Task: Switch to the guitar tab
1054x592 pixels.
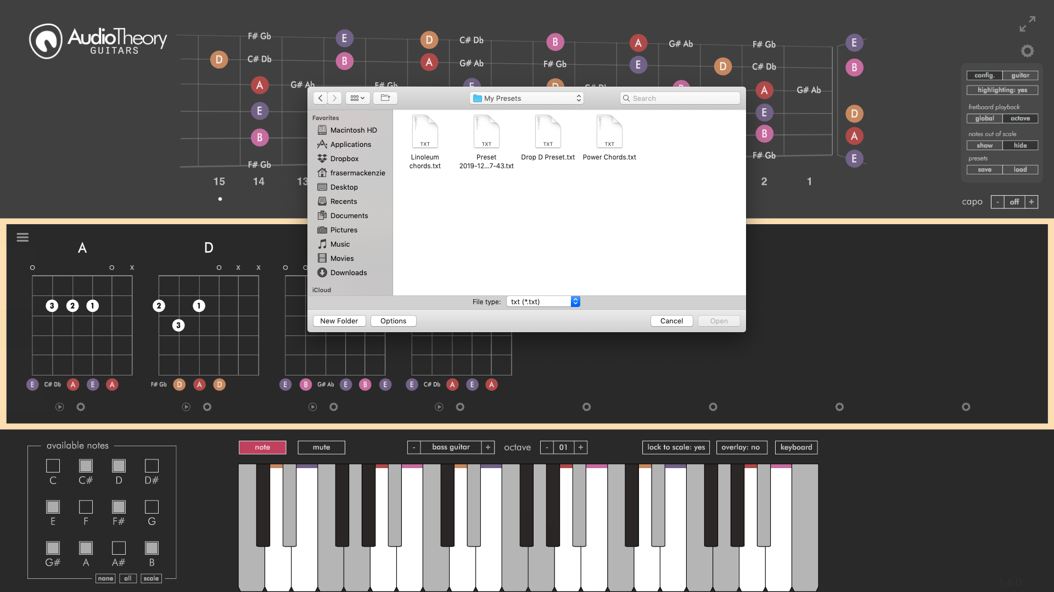Action: [x=1020, y=75]
